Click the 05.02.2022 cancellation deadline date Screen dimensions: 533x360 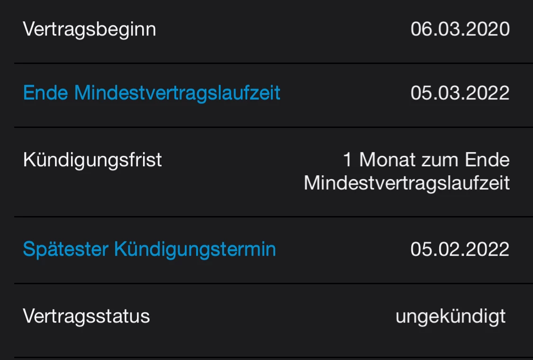pos(460,249)
